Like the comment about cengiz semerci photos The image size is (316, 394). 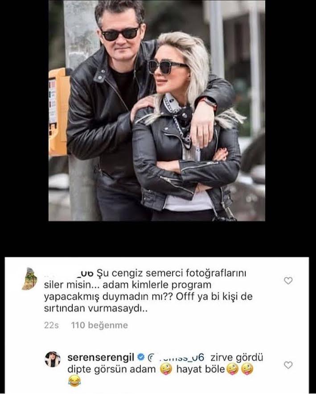tap(288, 280)
